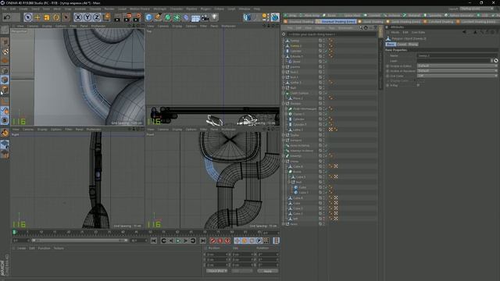Screen dimensions: 500x281
Task: Click the Layer input field
Action: click(453, 61)
